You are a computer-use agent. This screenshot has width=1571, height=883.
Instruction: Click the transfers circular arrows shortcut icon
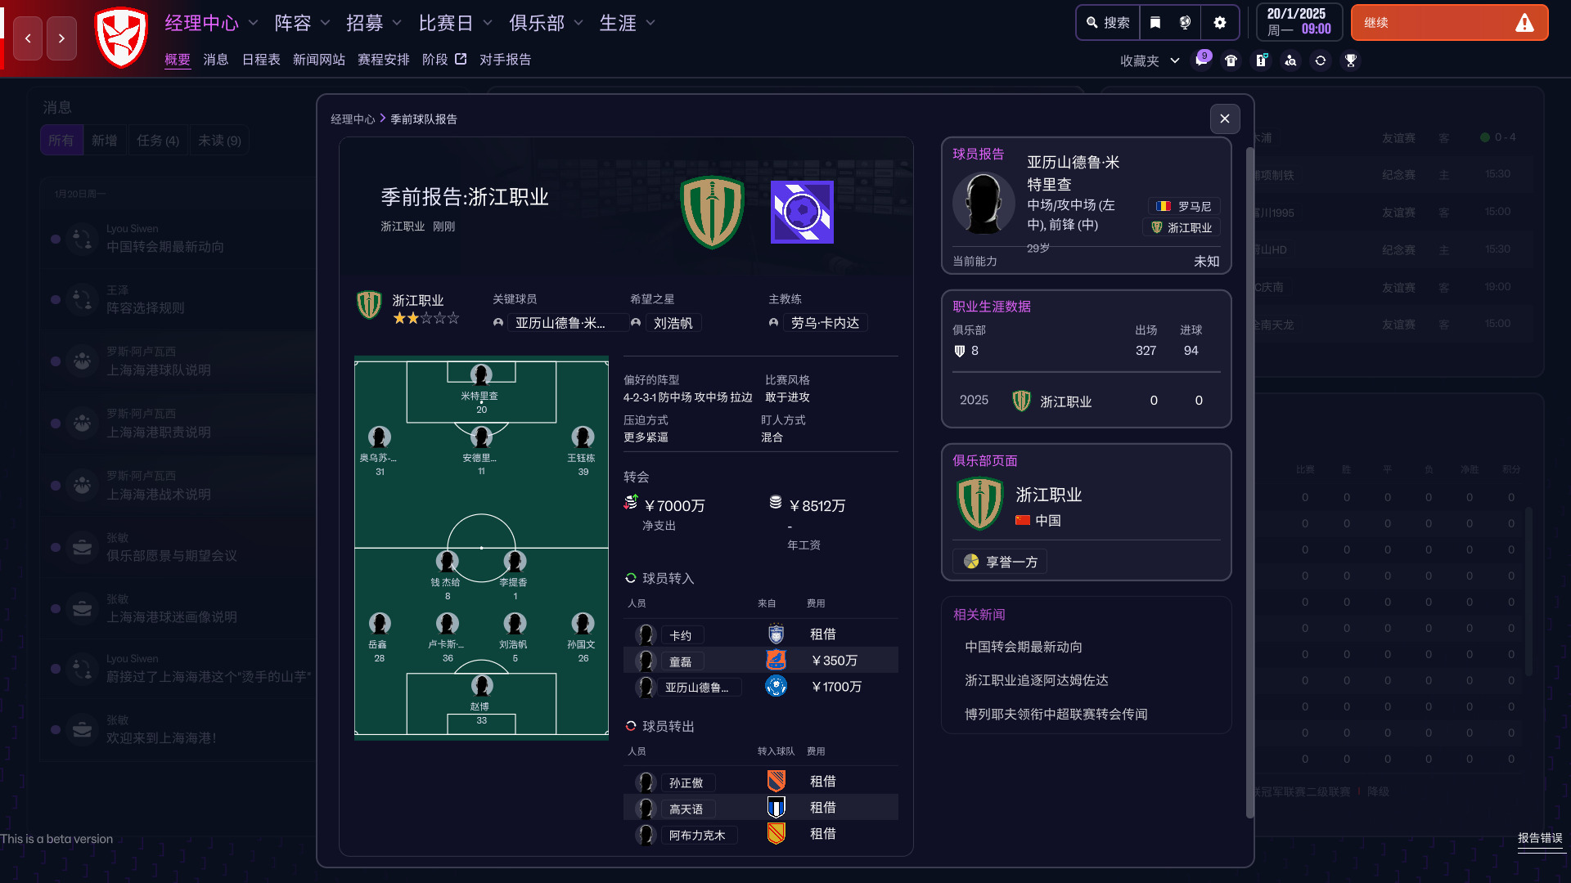point(1321,61)
